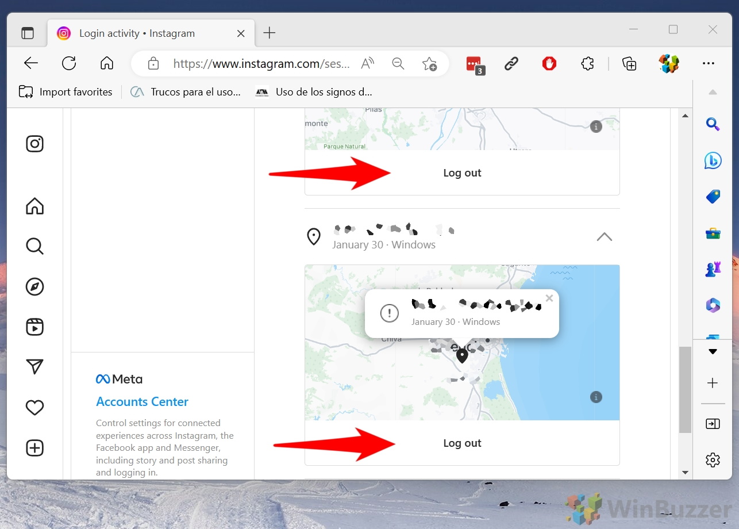
Task: Open browser Home button
Action: point(107,63)
